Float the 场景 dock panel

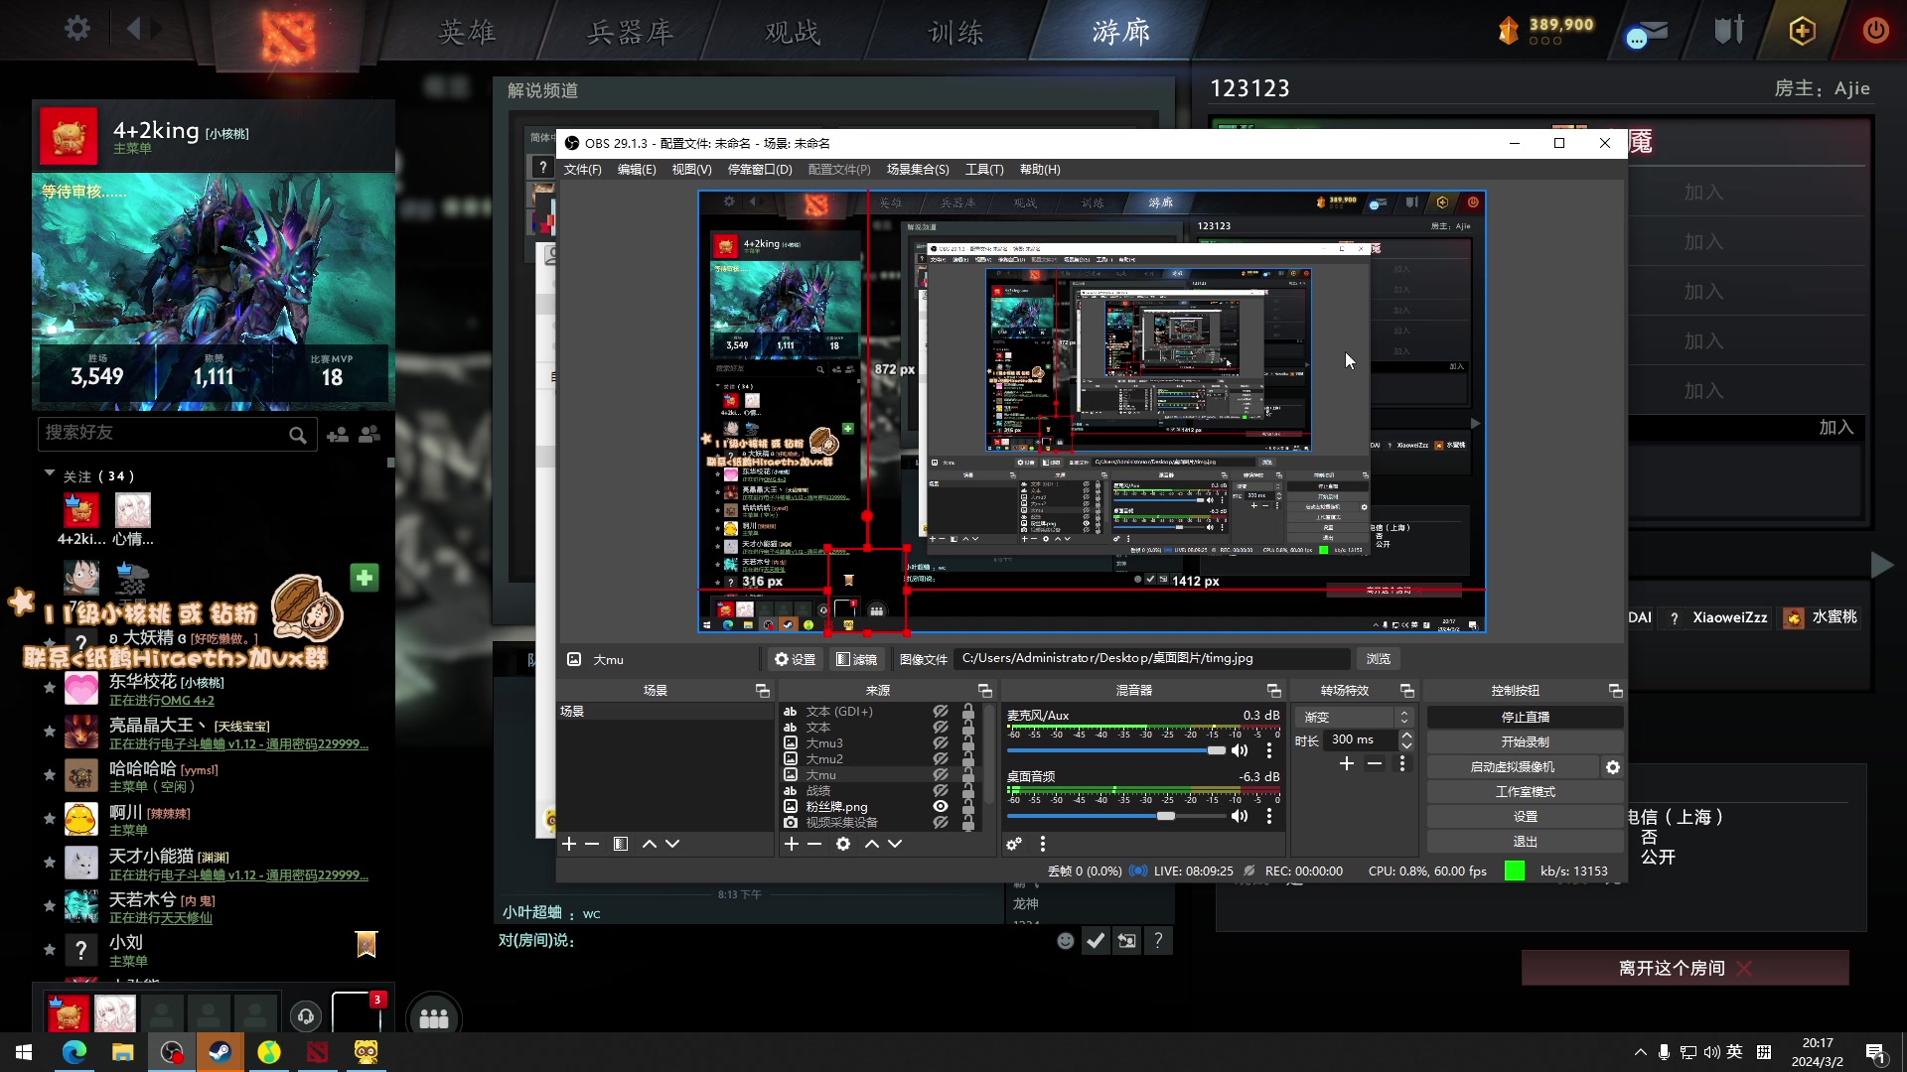763,691
